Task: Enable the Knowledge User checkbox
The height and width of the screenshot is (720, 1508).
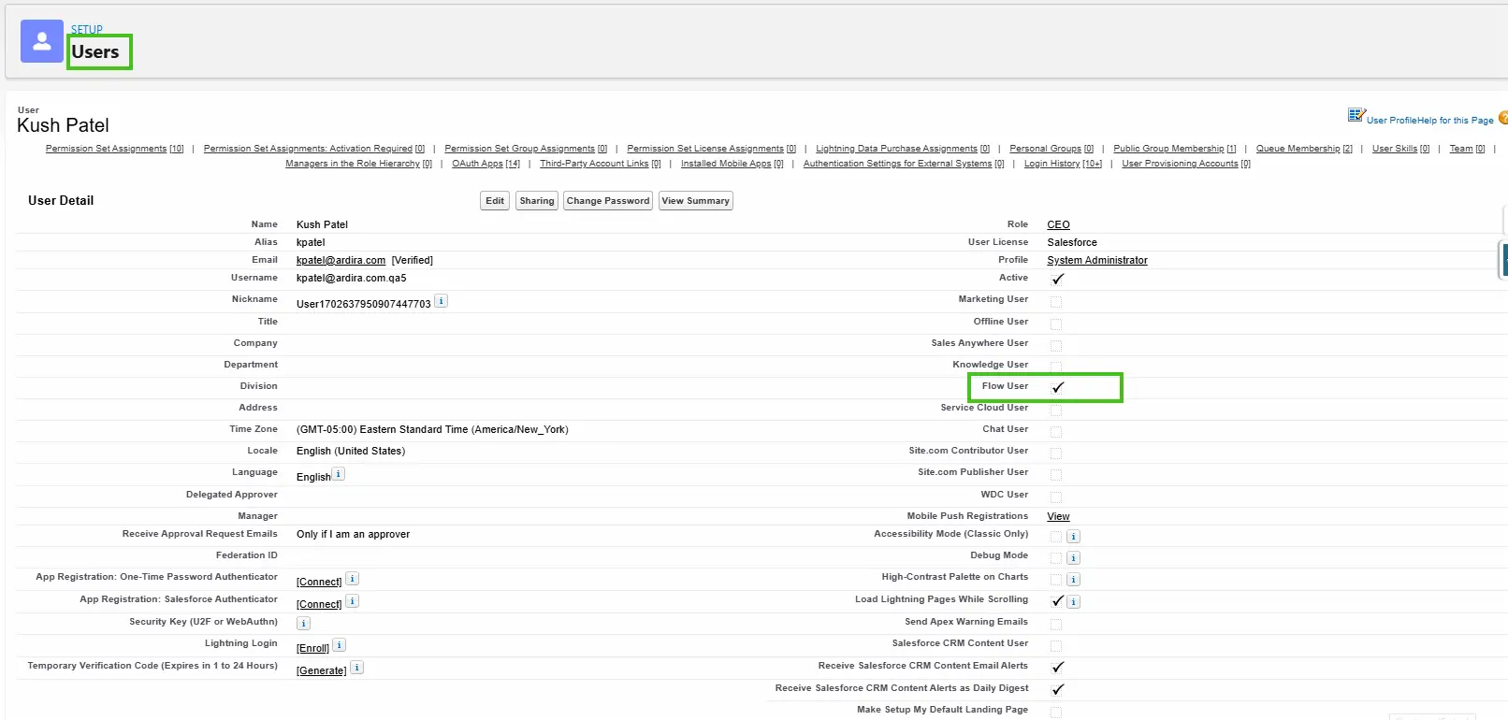Action: [x=1056, y=367]
